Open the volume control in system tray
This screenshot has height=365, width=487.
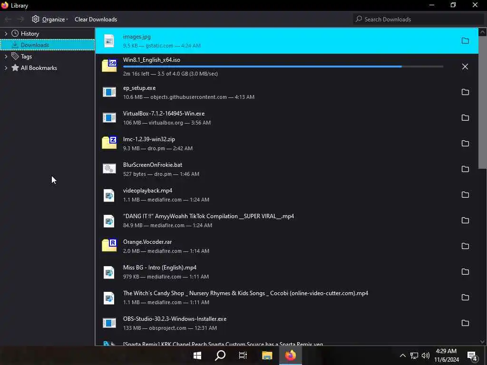pos(426,355)
